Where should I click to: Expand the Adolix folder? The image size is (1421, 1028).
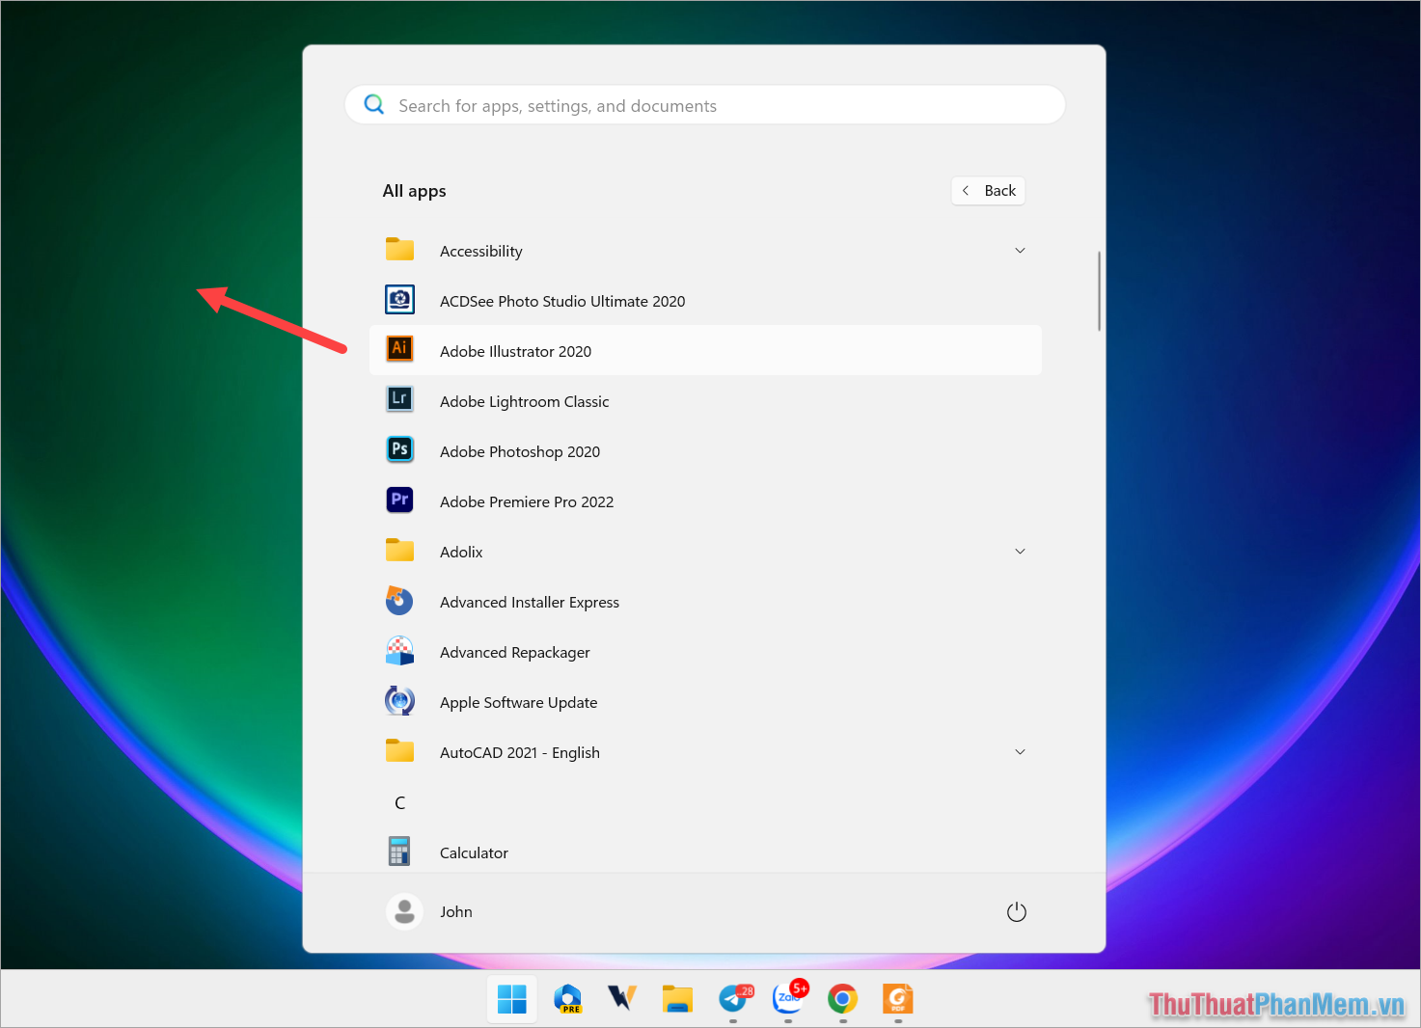[x=1020, y=551]
